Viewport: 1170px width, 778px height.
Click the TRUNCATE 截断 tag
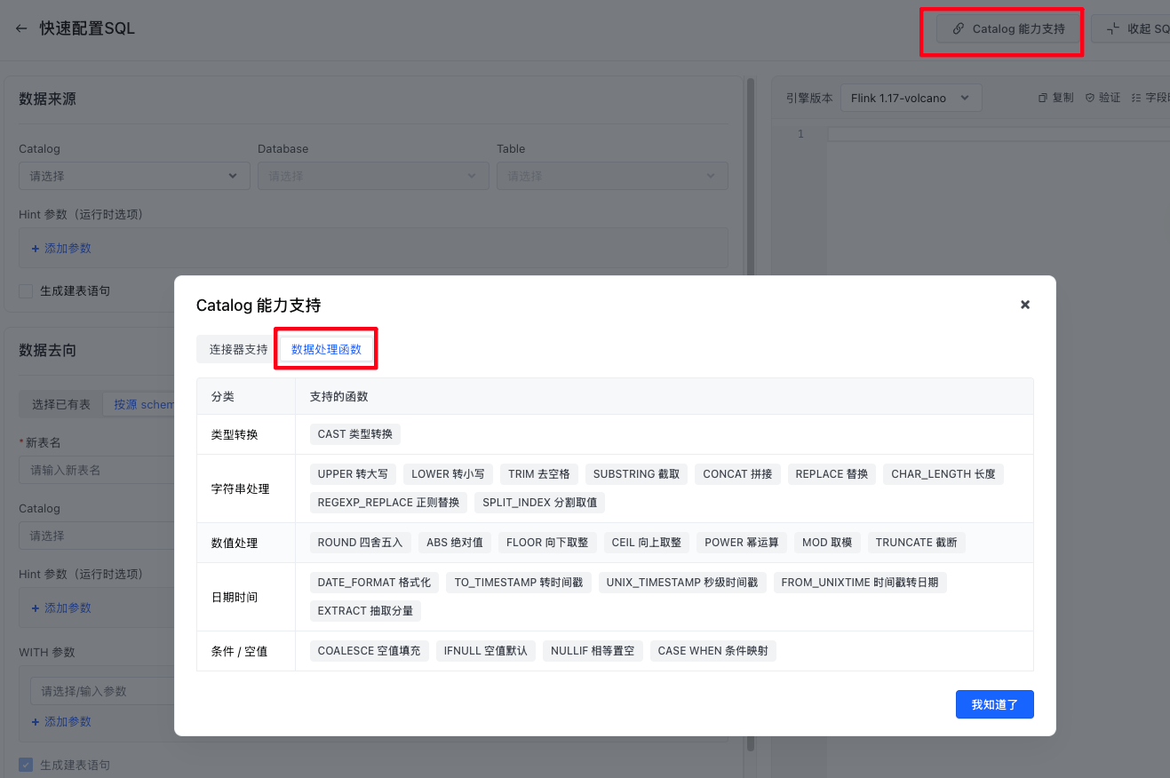tap(916, 543)
